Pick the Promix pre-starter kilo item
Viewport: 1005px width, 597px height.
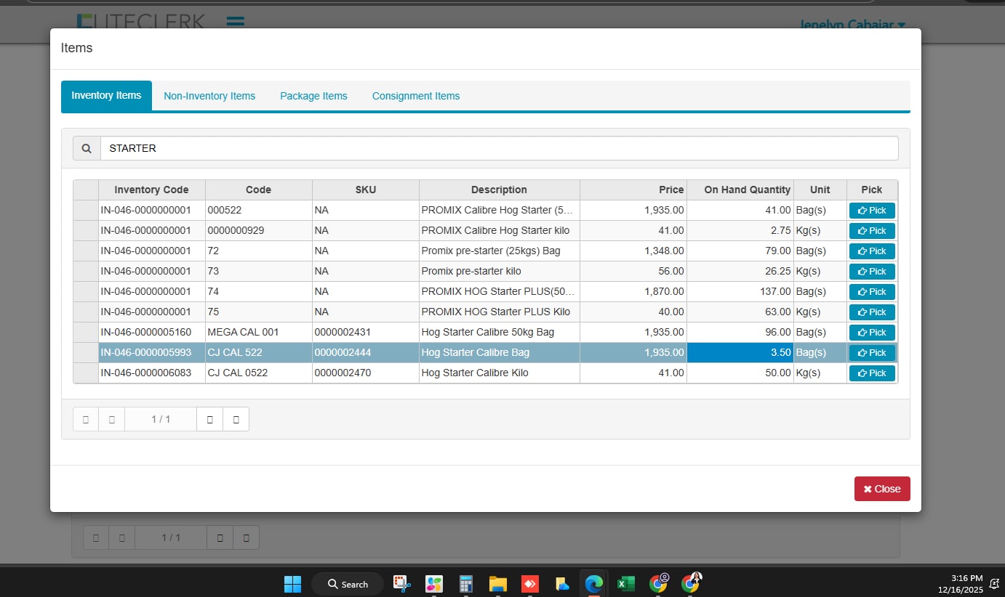[872, 272]
